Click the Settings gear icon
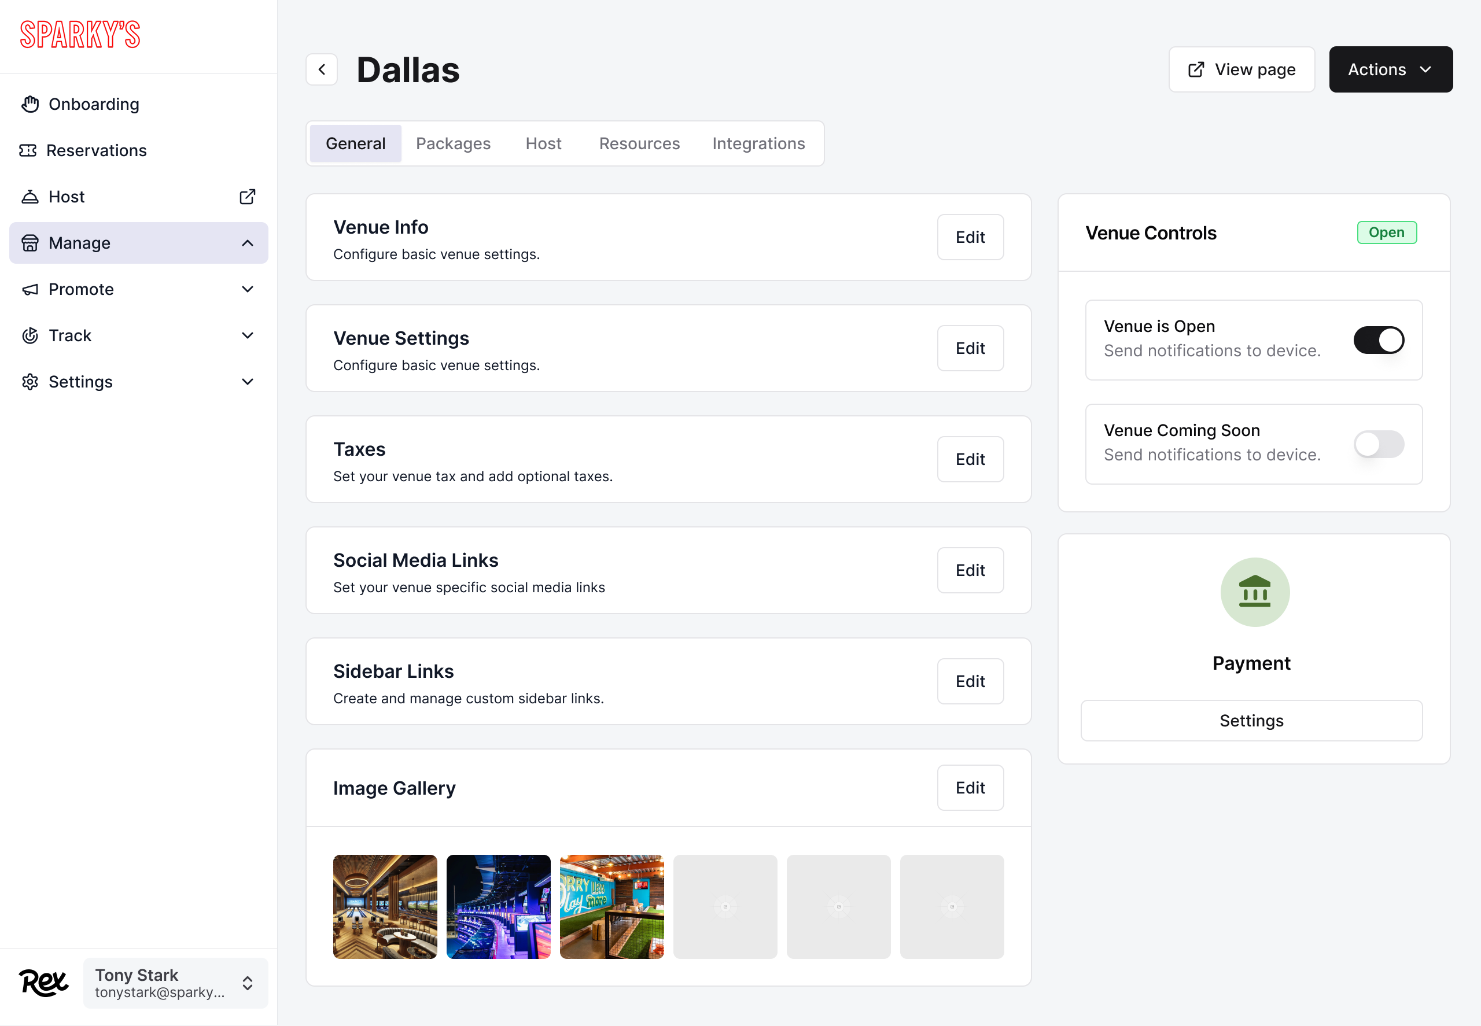The height and width of the screenshot is (1026, 1481). pos(30,381)
